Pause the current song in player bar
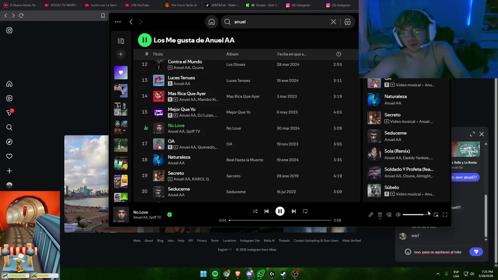The height and width of the screenshot is (280, 498). click(x=280, y=211)
